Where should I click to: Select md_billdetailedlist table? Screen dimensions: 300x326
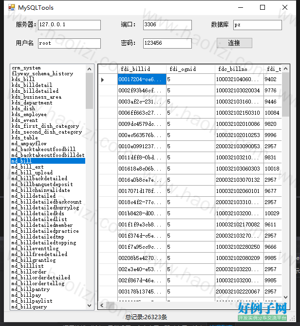click(x=48, y=219)
